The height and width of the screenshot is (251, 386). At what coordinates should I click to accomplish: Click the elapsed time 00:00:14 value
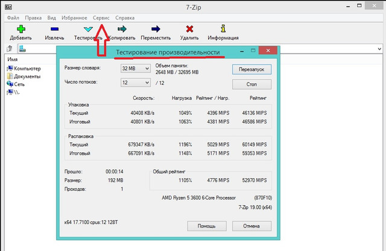point(115,172)
